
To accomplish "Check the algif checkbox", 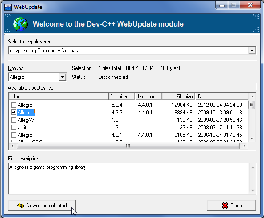I will [13, 128].
